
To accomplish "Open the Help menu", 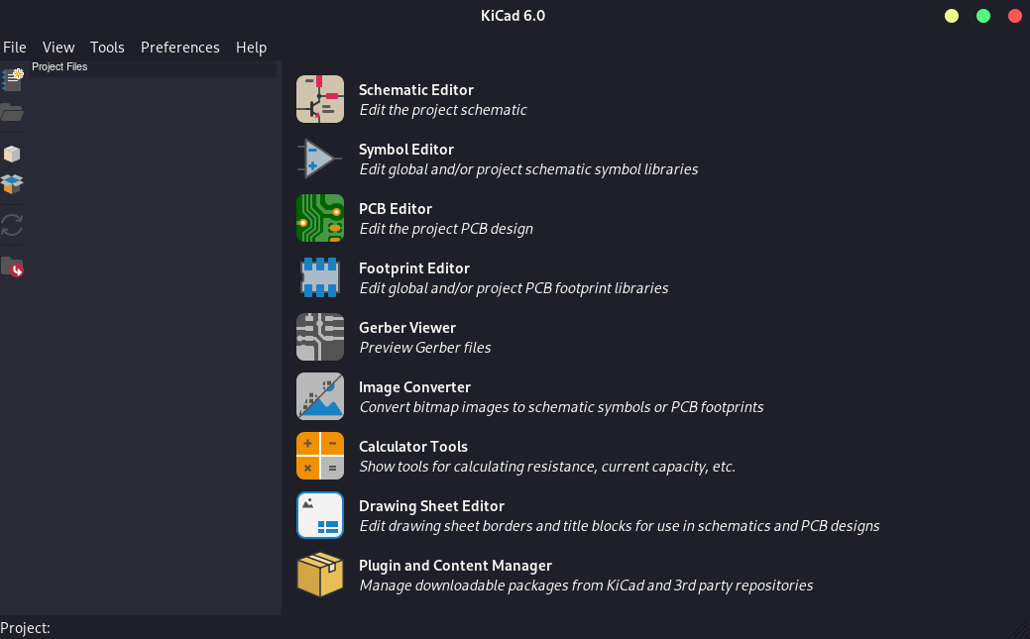I will (251, 48).
